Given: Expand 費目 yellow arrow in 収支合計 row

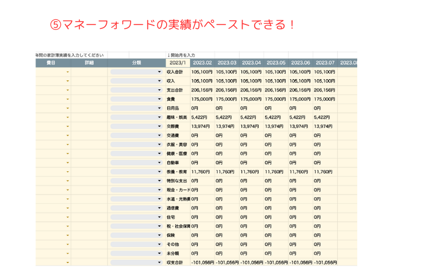Looking at the screenshot, I should [68, 263].
